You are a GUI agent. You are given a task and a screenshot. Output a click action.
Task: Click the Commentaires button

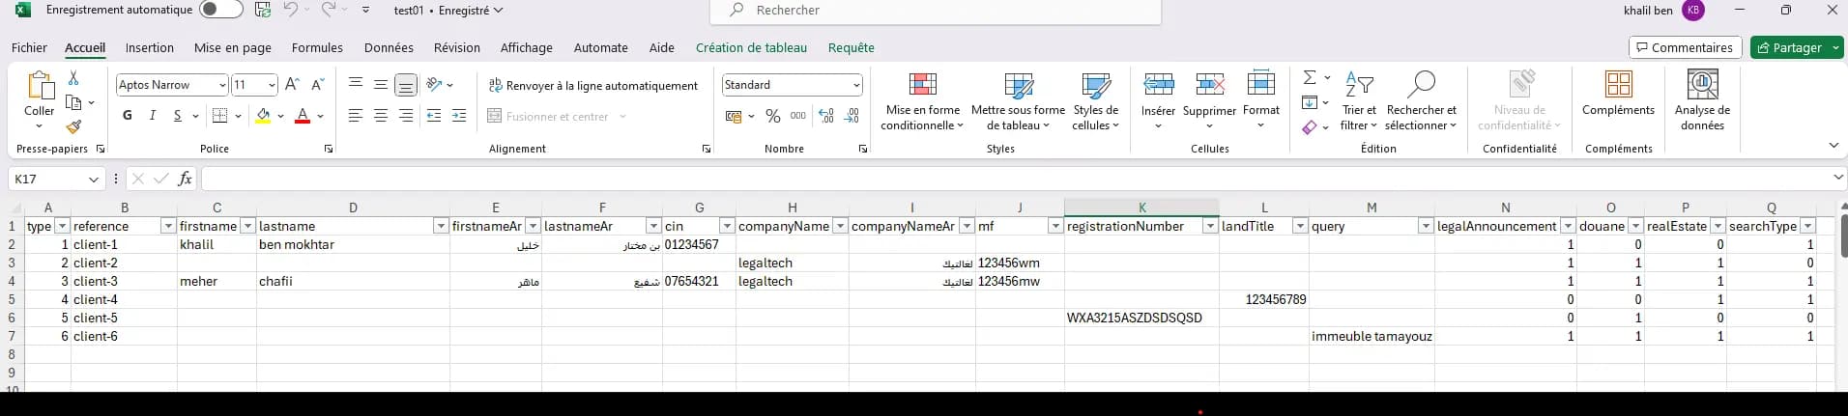click(x=1685, y=47)
